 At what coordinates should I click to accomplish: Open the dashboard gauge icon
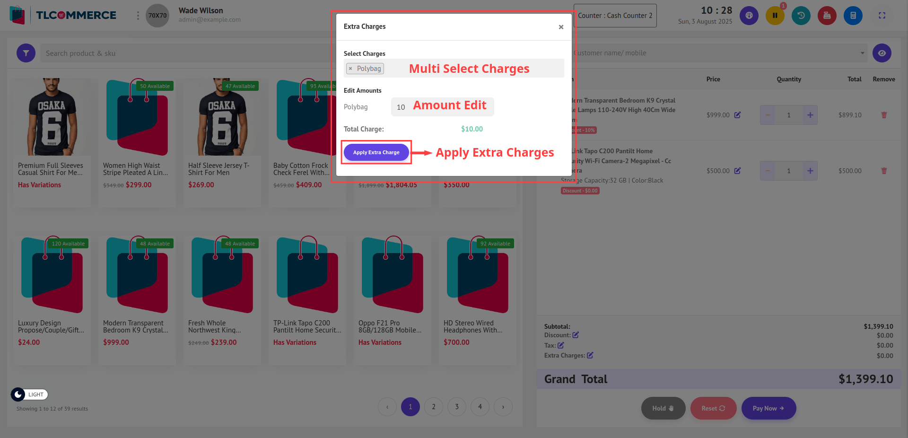(749, 16)
